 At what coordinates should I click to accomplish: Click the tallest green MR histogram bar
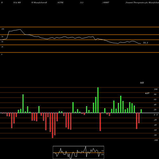point(98,100)
